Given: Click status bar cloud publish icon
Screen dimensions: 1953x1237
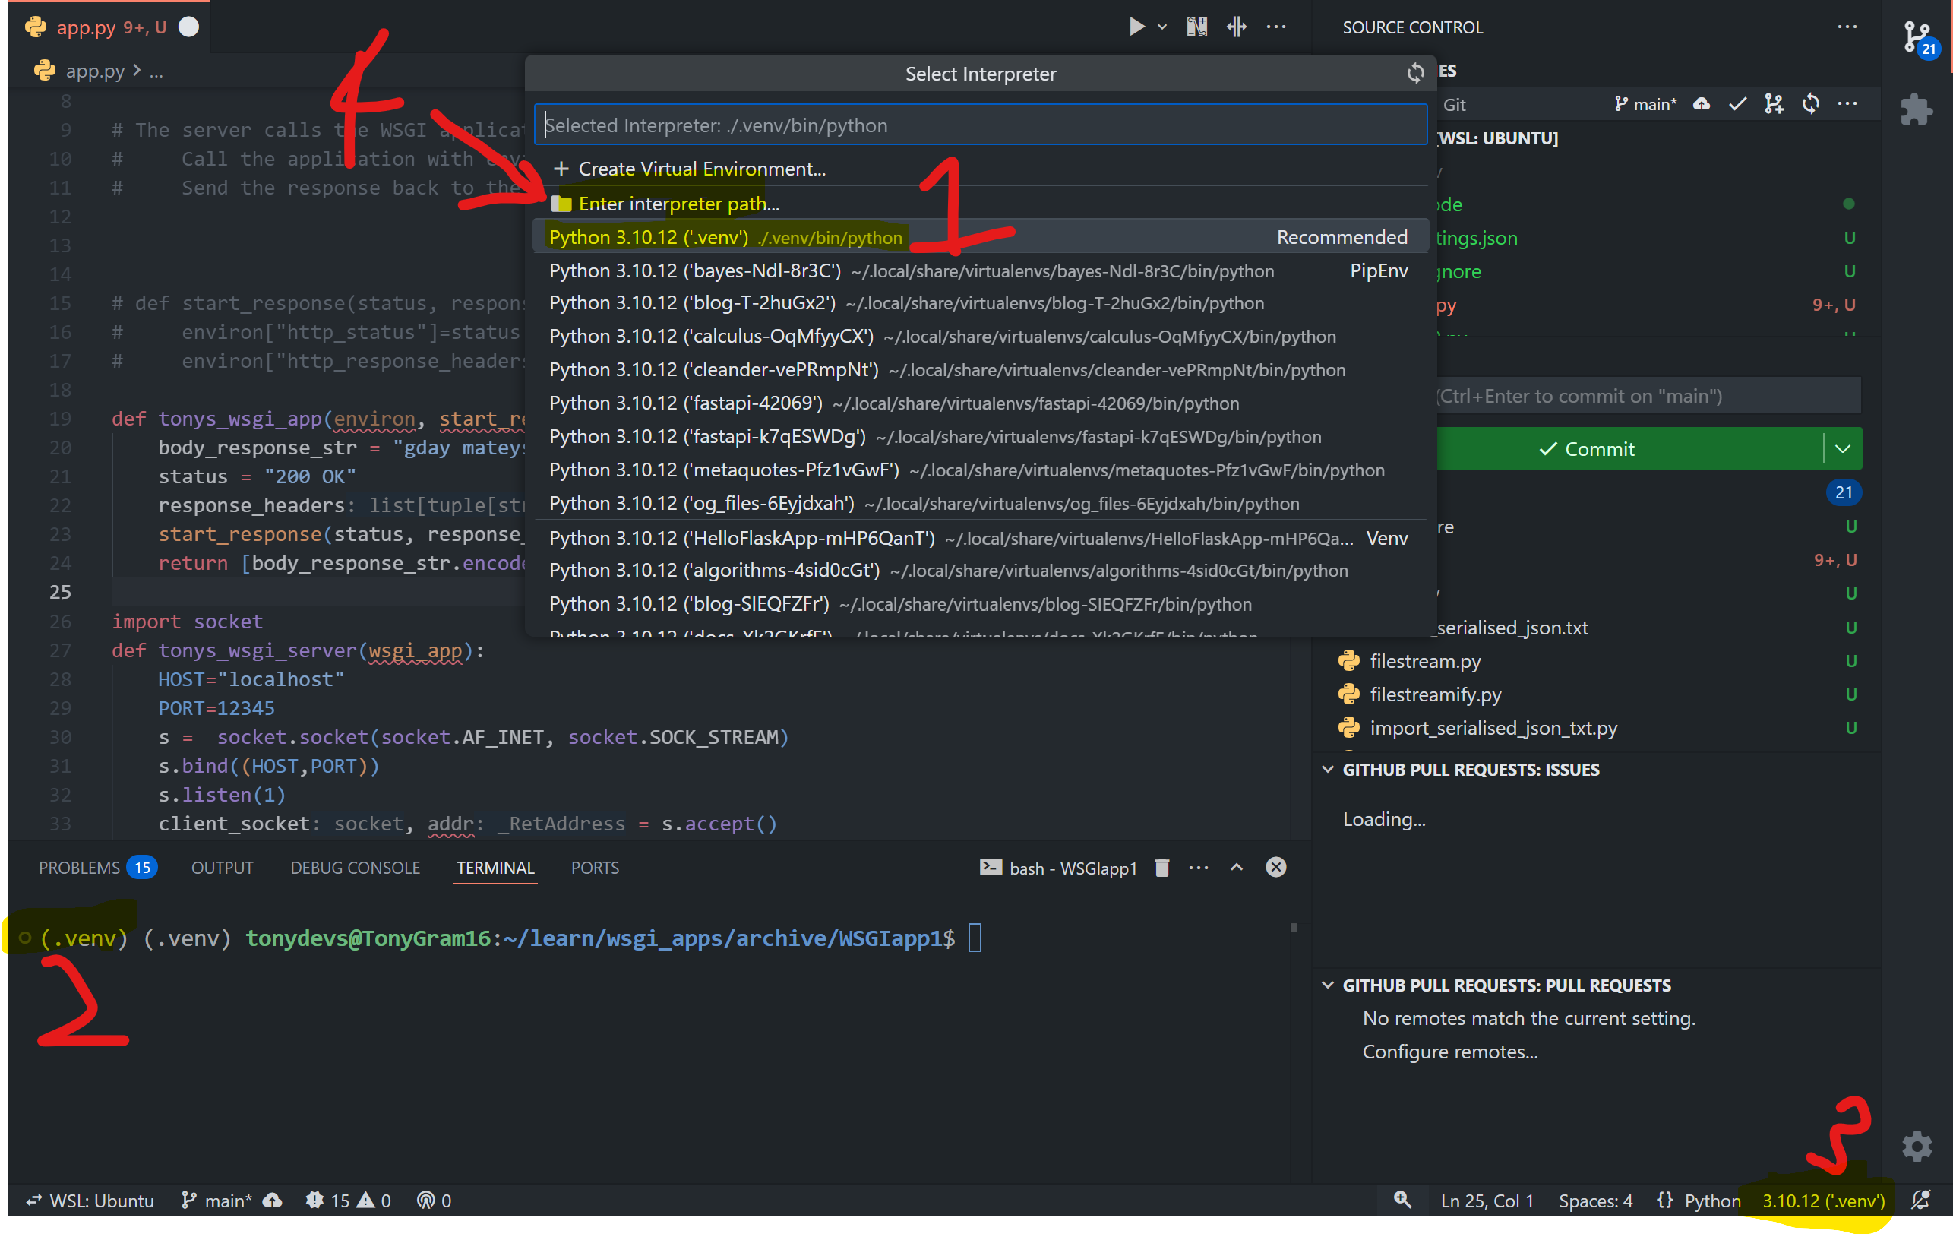Looking at the screenshot, I should 273,1201.
